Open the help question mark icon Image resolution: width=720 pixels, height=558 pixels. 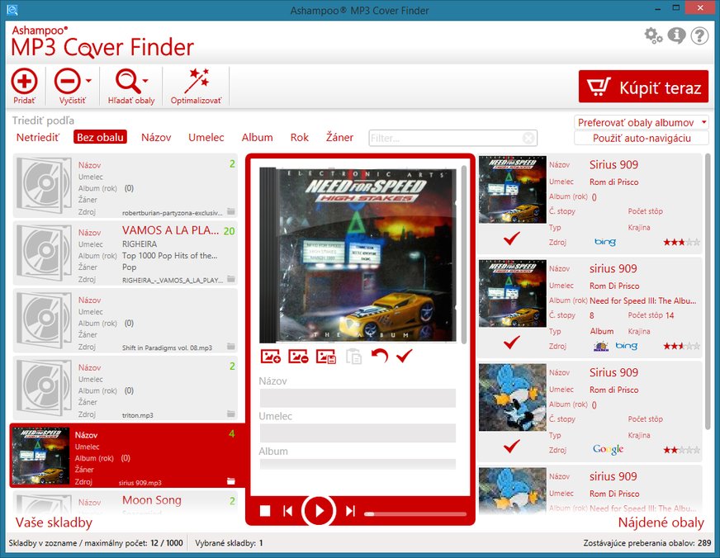click(x=699, y=35)
